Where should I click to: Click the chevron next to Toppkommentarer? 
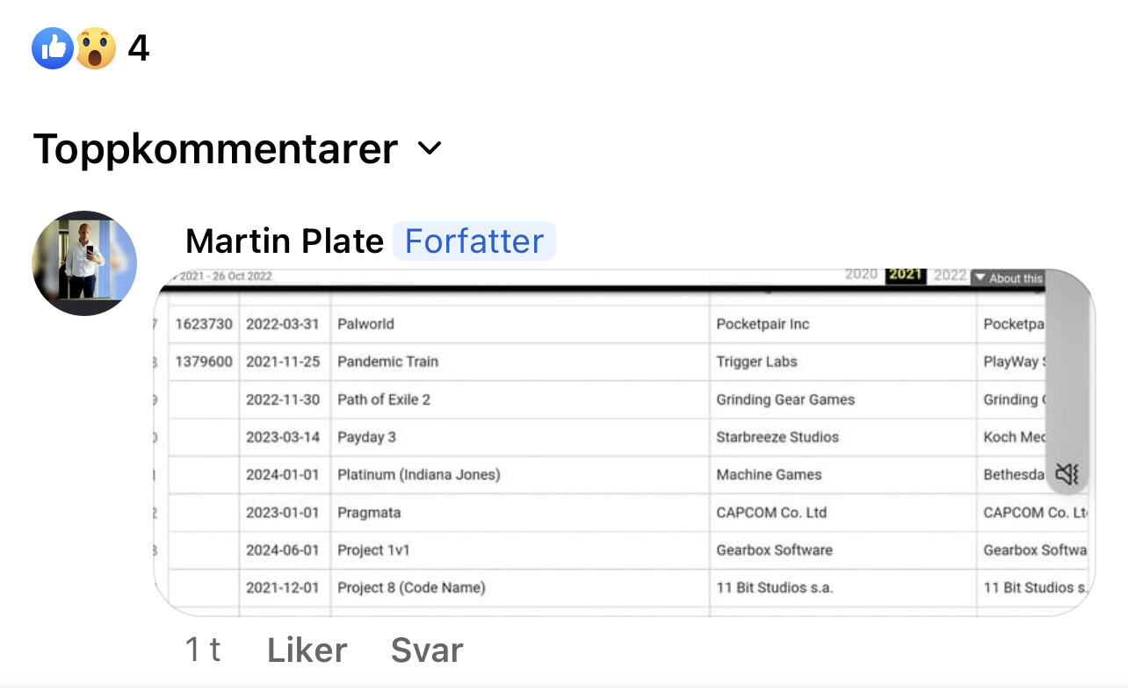point(430,148)
